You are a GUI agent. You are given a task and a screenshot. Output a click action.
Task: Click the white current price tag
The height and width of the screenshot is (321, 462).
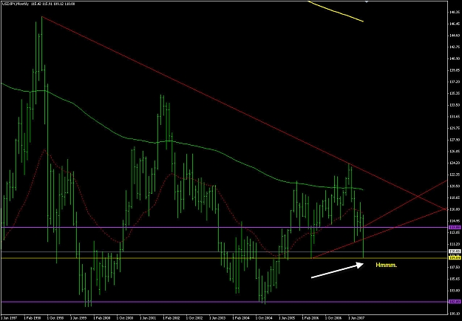pyautogui.click(x=455, y=251)
